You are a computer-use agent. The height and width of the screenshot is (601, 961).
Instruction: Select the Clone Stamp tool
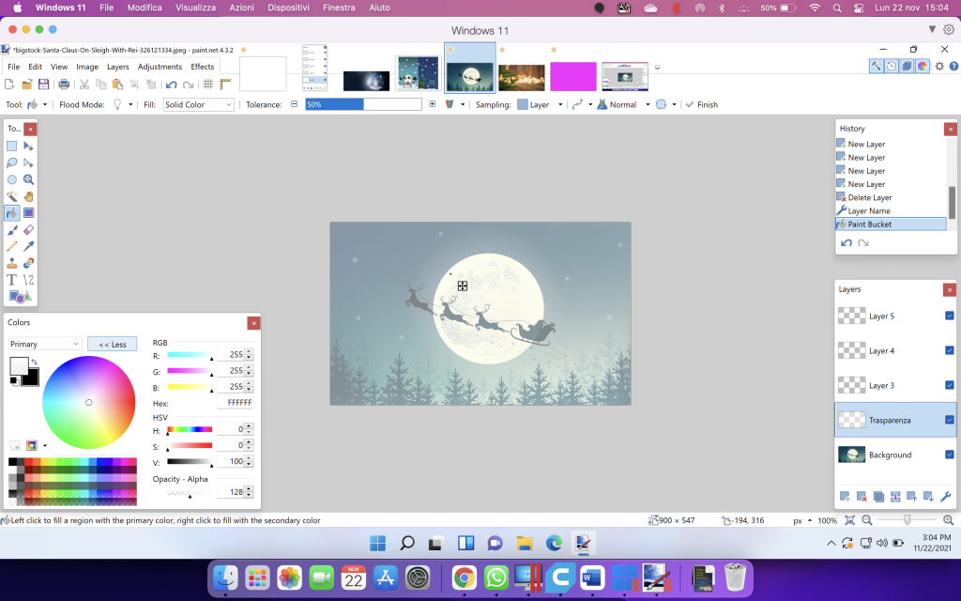click(12, 263)
